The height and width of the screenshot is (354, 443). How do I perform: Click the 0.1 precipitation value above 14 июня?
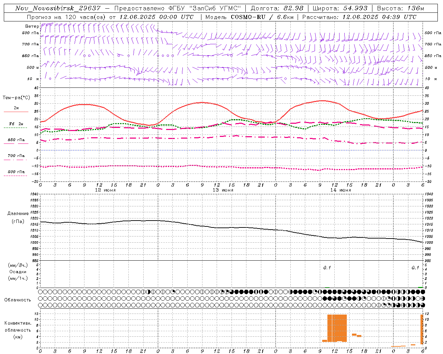(327, 268)
